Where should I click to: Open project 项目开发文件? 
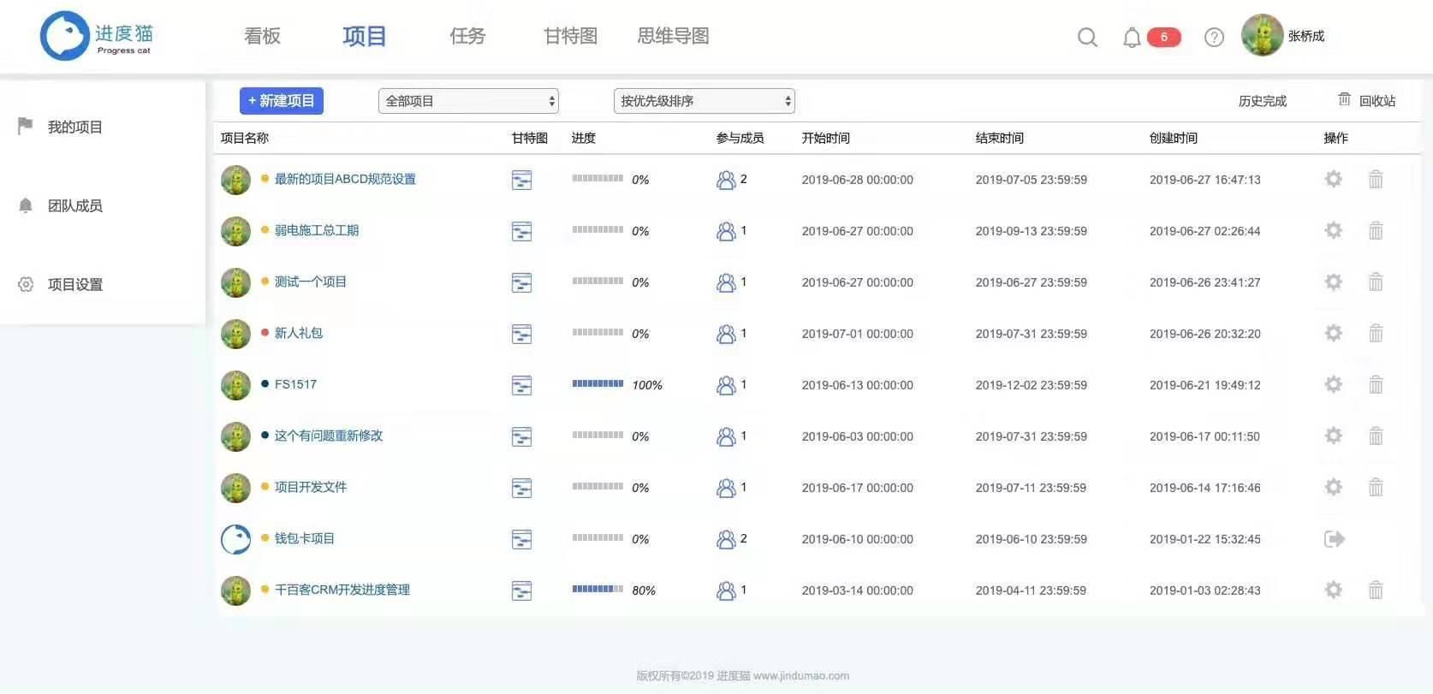pos(311,487)
